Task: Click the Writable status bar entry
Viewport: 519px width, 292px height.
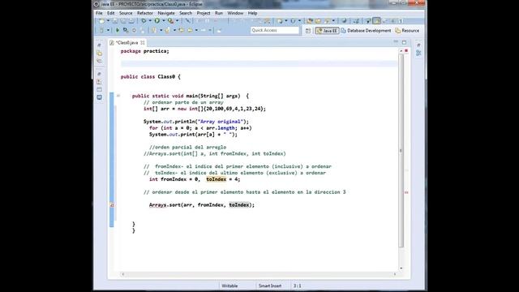Action: pyautogui.click(x=229, y=286)
